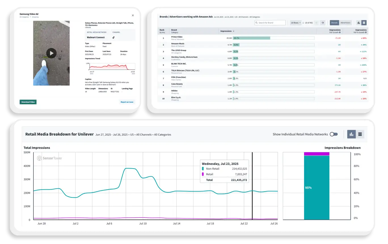
Task: Sort by Impressions column arrow
Action: [233, 31]
